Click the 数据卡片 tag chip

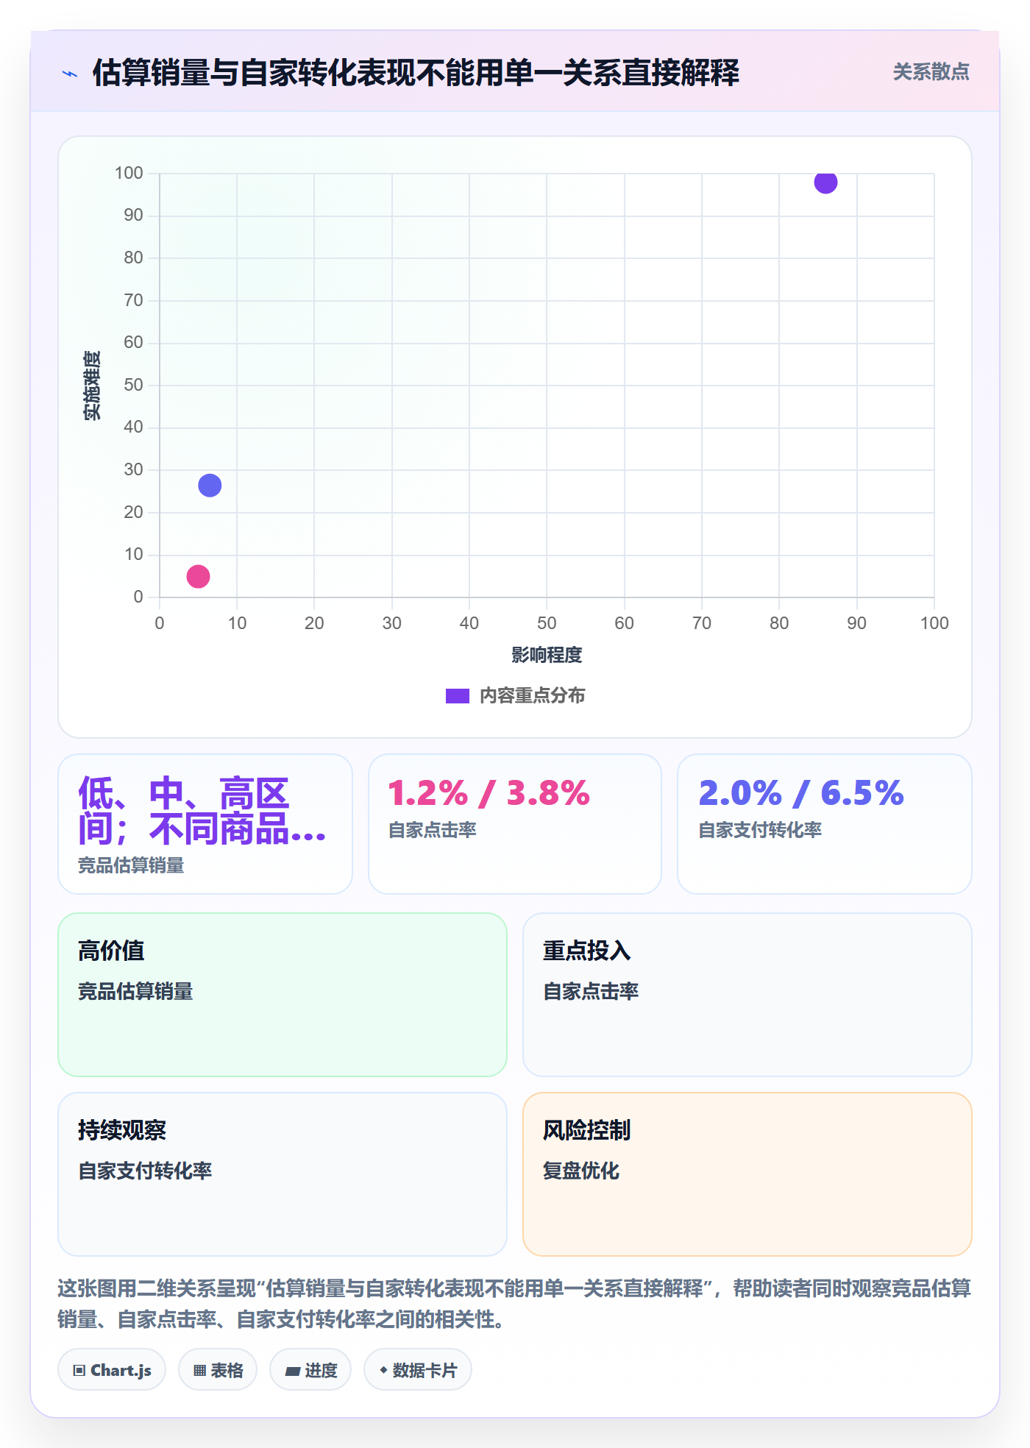pyautogui.click(x=418, y=1370)
